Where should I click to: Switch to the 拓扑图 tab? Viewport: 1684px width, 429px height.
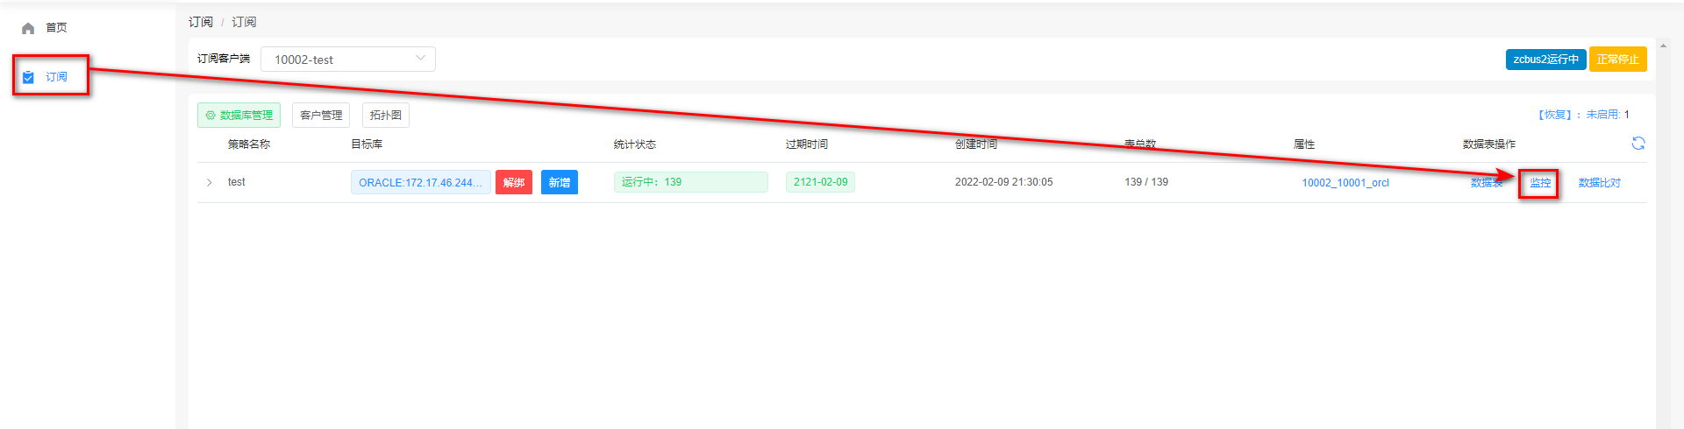click(385, 116)
